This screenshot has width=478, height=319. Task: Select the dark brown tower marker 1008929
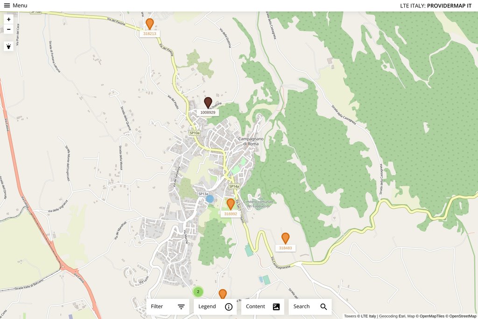(x=208, y=102)
